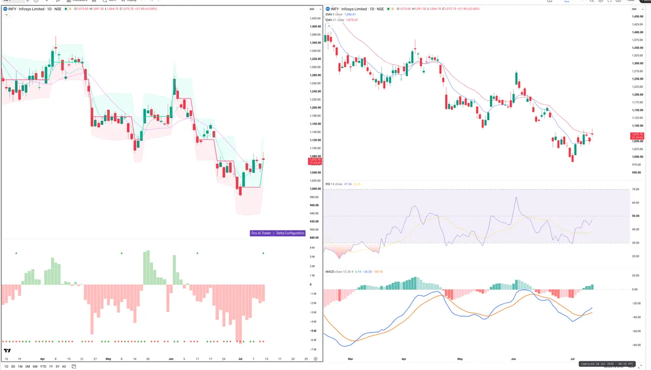Click the Apr label on left time axis

pyautogui.click(x=42, y=359)
